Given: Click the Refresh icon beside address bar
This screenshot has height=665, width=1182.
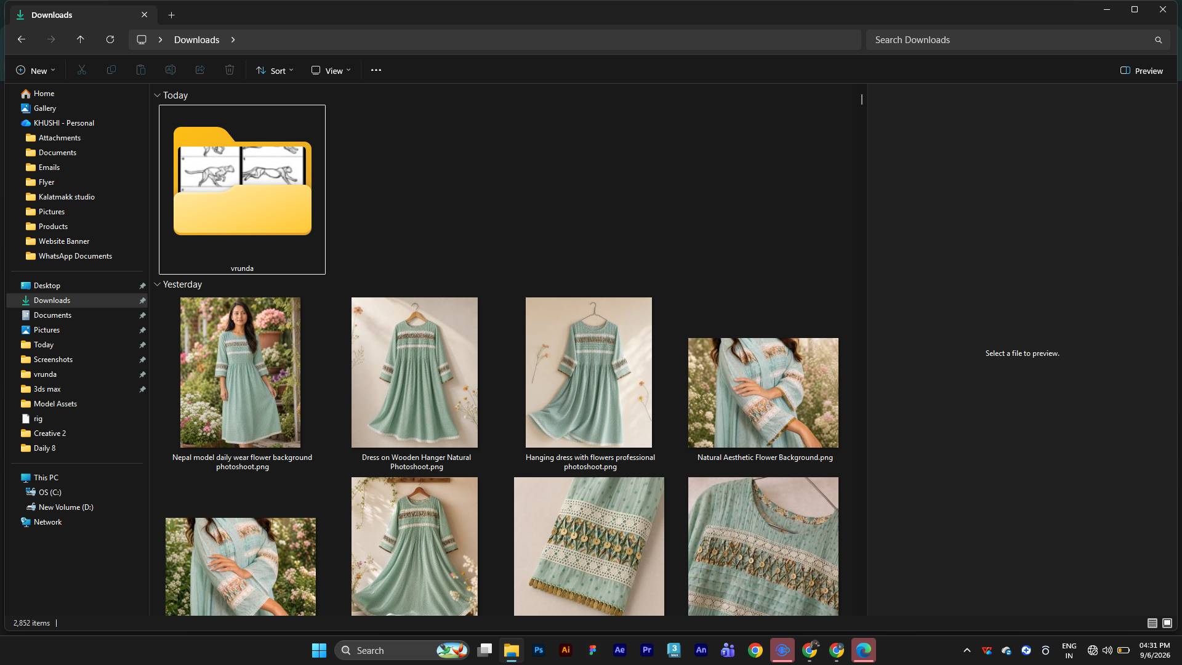Looking at the screenshot, I should [x=110, y=39].
